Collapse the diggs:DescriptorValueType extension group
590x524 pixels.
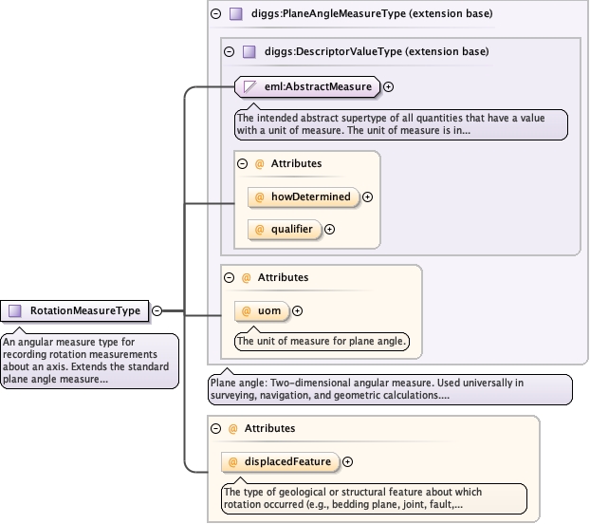(x=229, y=51)
